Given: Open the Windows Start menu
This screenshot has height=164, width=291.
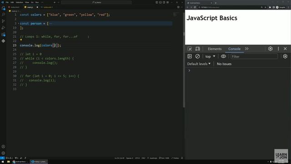Looking at the screenshot, I should click(3, 162).
